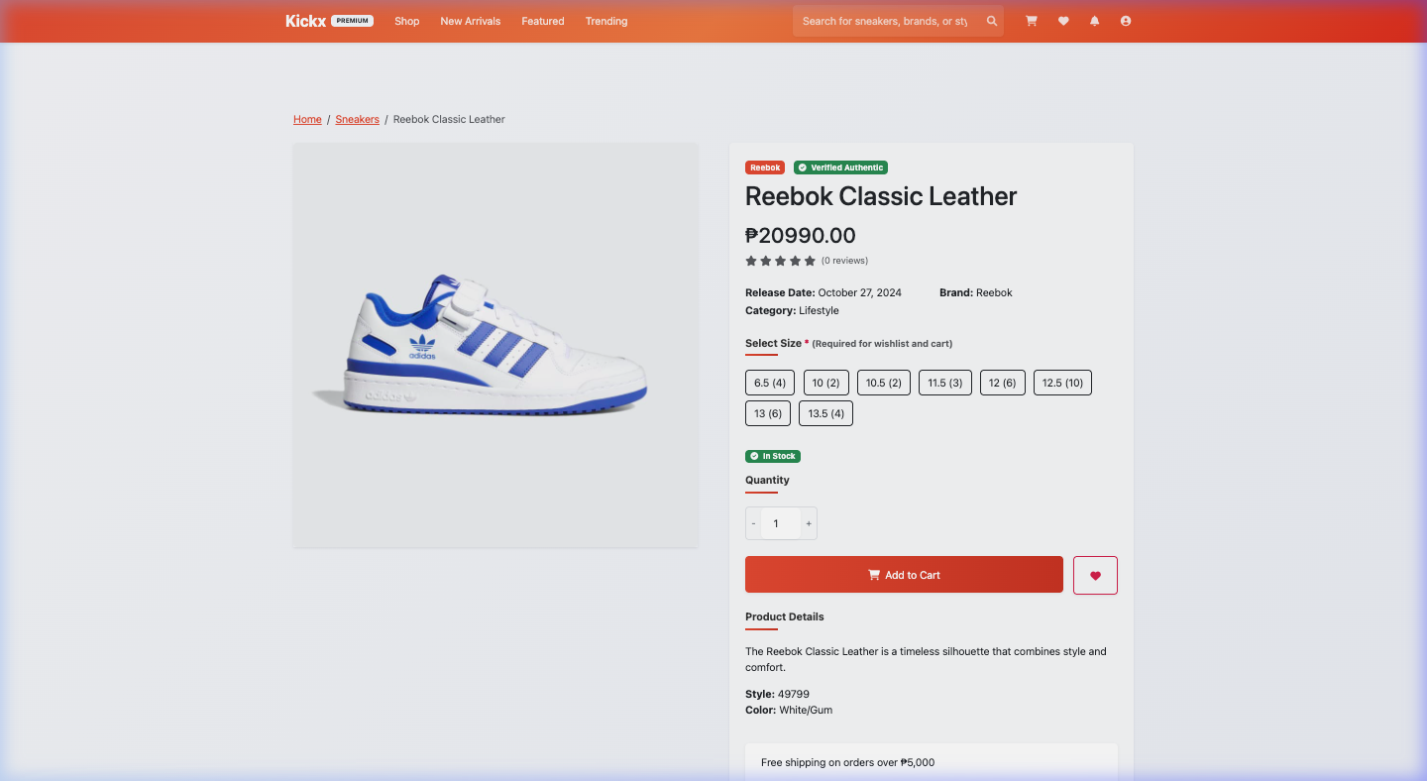Image resolution: width=1427 pixels, height=781 pixels.
Task: Click the search magnifier icon
Action: 992,21
